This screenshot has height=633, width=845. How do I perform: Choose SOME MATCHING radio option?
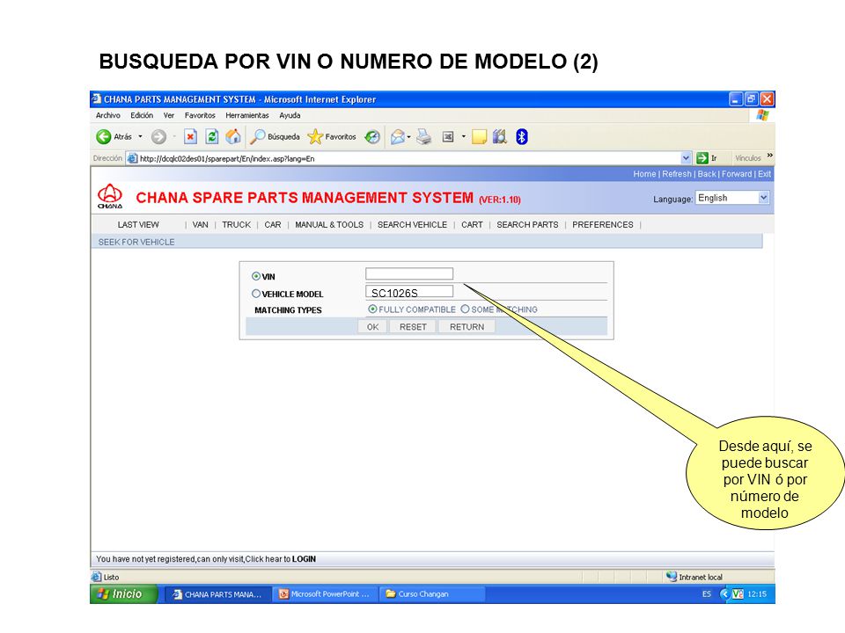pyautogui.click(x=465, y=309)
